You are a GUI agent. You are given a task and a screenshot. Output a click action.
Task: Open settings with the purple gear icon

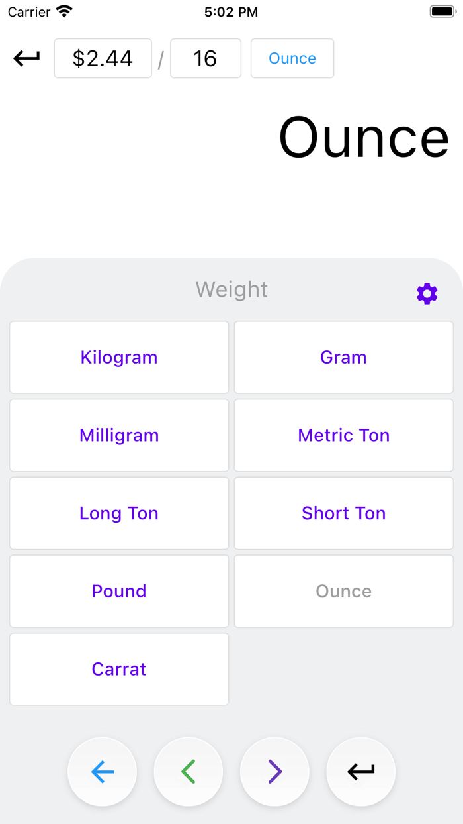(427, 293)
